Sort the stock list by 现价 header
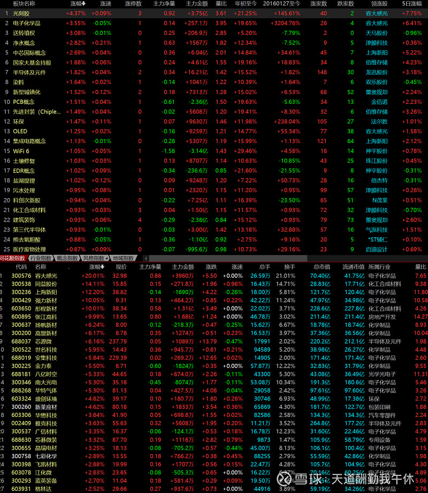This screenshot has height=493, width=428. click(121, 267)
